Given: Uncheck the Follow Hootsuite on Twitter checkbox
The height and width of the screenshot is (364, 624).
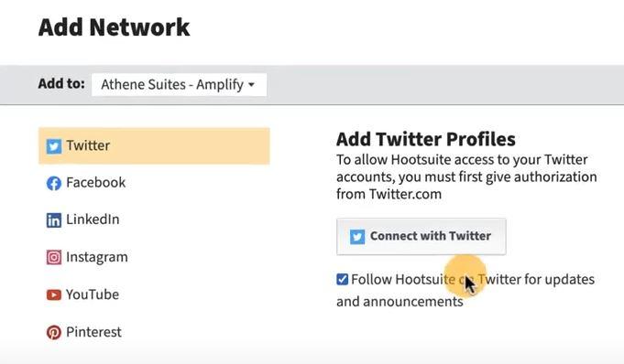Looking at the screenshot, I should click(x=342, y=279).
